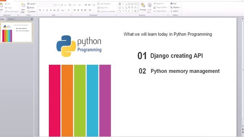Increase font size with Grow Font
The height and width of the screenshot is (137, 244).
62,5
